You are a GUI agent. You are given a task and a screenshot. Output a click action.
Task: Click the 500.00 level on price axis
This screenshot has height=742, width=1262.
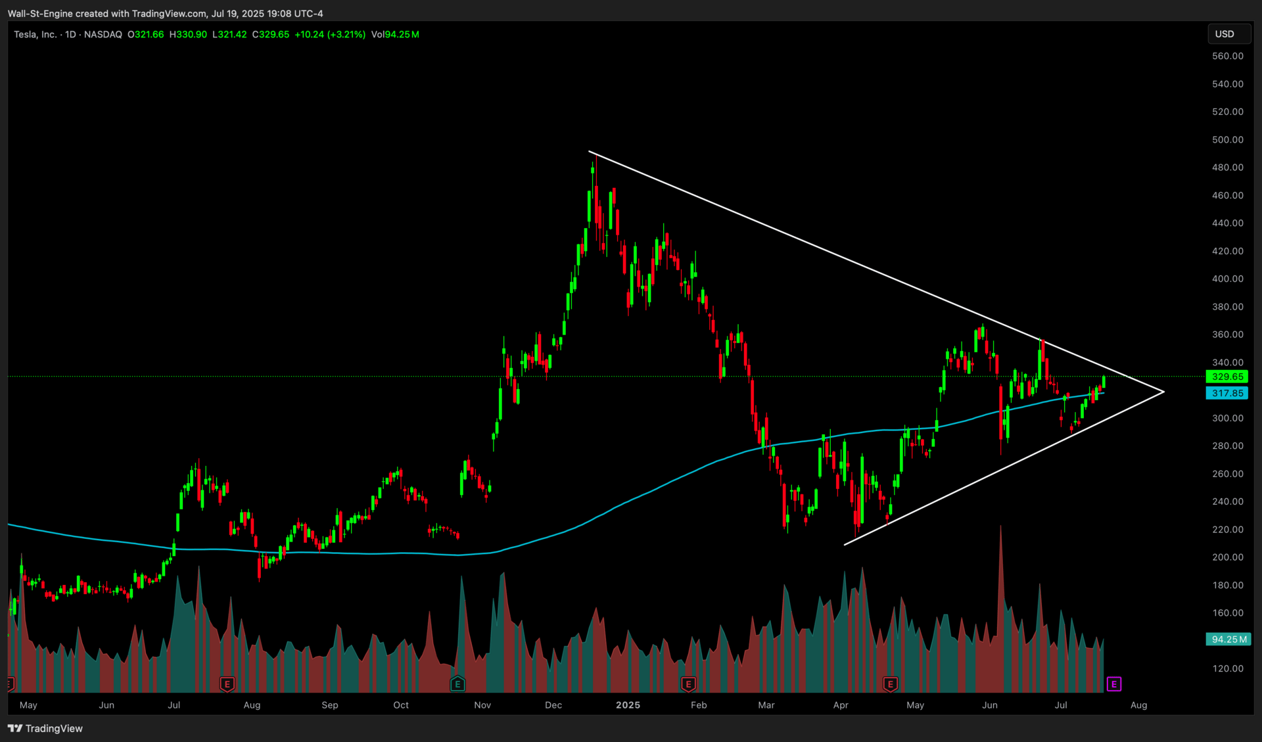click(x=1227, y=139)
